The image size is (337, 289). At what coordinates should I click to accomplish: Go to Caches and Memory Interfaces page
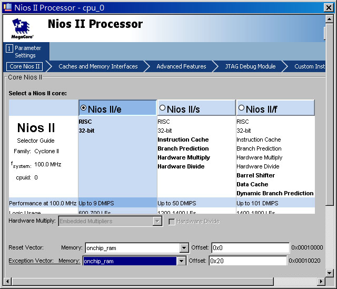pyautogui.click(x=98, y=66)
